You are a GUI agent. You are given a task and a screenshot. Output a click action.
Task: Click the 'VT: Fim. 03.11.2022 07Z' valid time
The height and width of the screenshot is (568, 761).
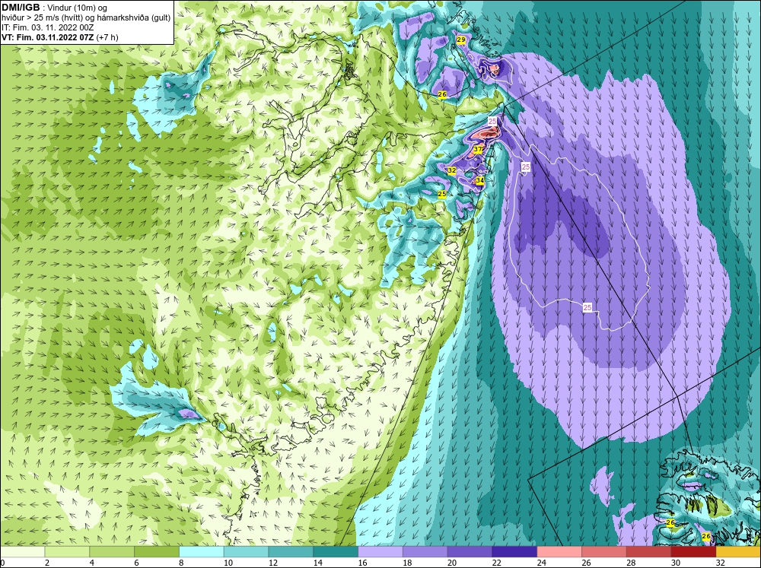coord(48,37)
